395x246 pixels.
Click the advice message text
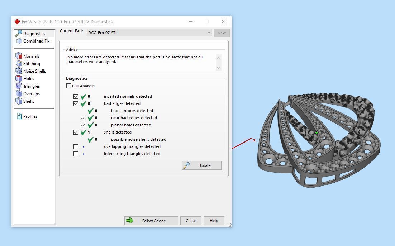click(135, 59)
